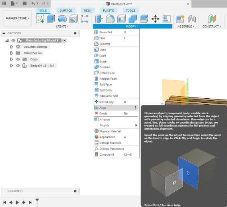227x207 pixels.
Task: Select Split Body from Modify menu
Action: pyautogui.click(x=116, y=90)
